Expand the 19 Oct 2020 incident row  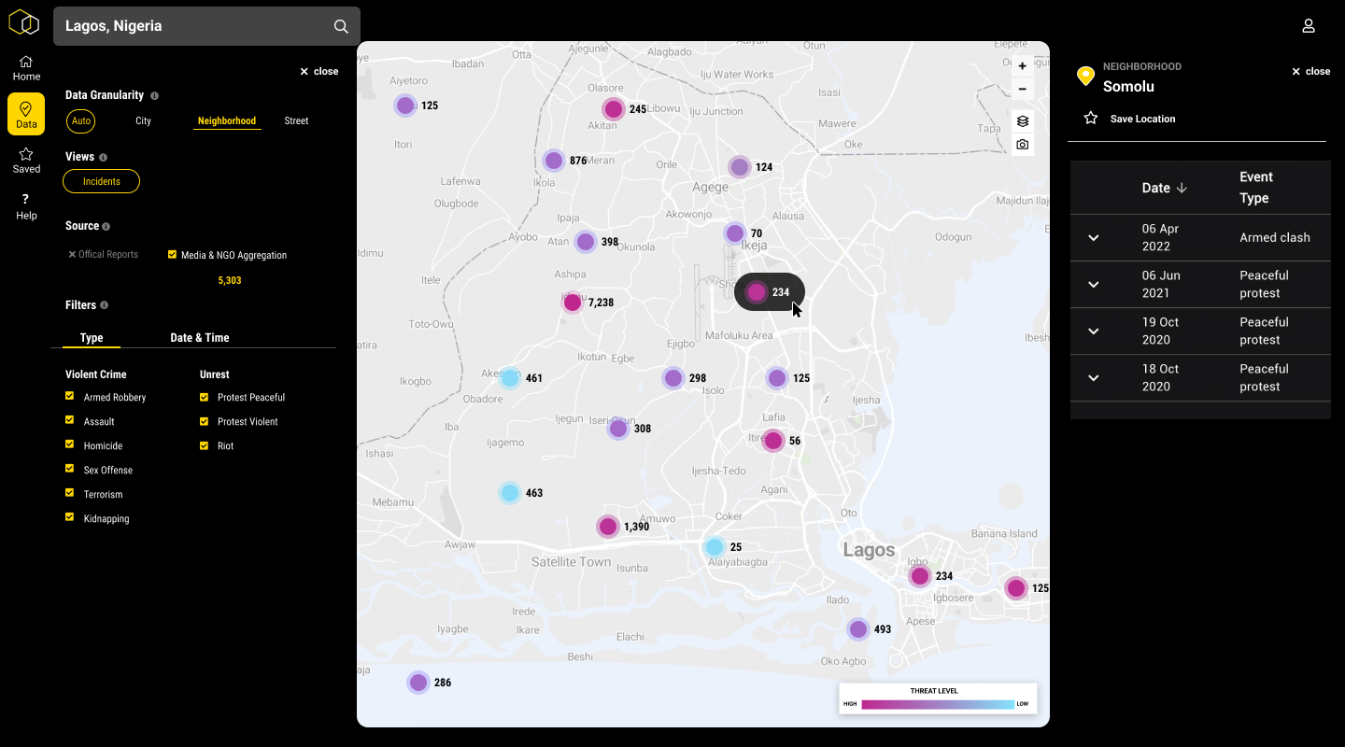pyautogui.click(x=1094, y=331)
